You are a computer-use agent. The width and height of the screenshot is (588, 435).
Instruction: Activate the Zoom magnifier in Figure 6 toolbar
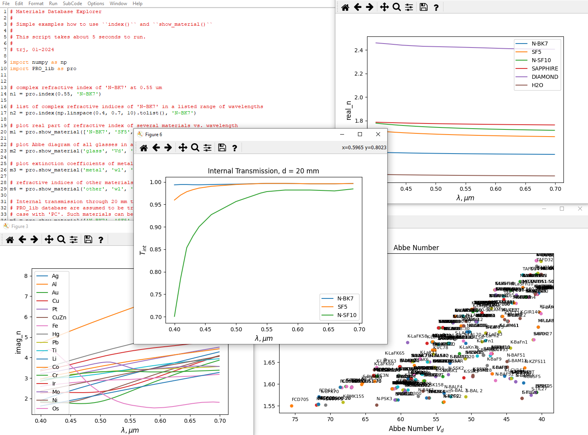pyautogui.click(x=195, y=148)
